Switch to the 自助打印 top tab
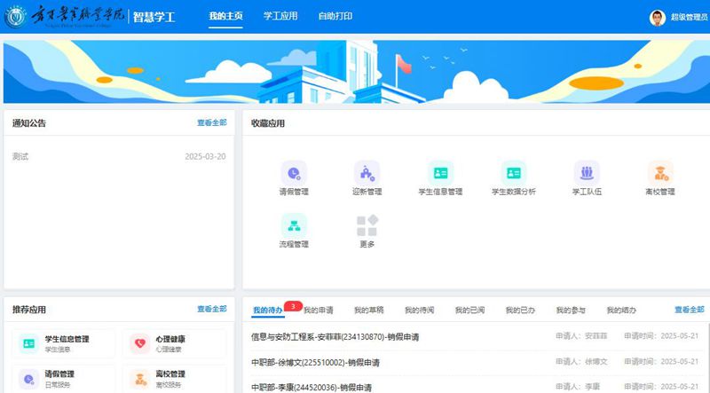The width and height of the screenshot is (710, 393). pyautogui.click(x=335, y=17)
